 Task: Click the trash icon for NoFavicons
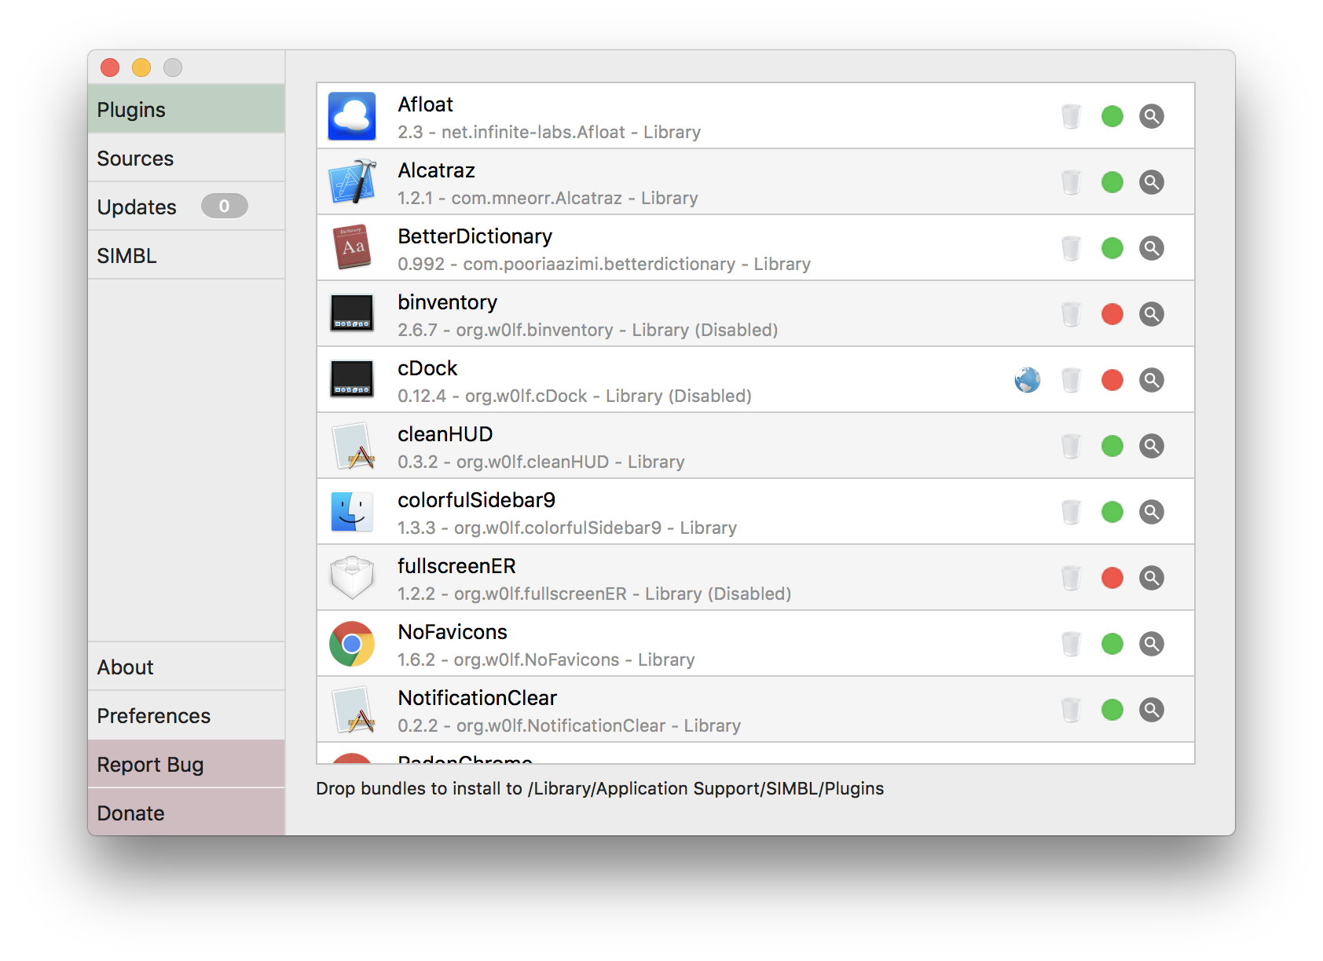1072,644
